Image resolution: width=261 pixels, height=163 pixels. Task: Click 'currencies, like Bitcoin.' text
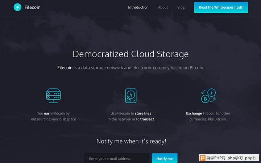(208, 119)
